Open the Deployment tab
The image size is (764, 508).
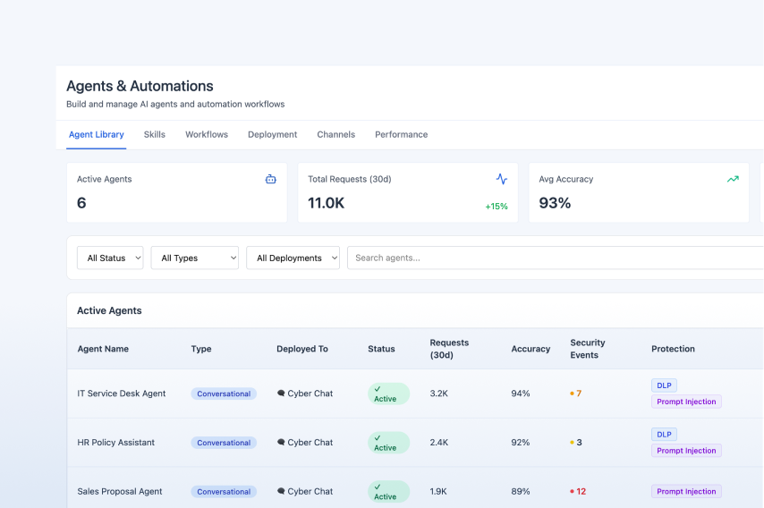click(272, 134)
